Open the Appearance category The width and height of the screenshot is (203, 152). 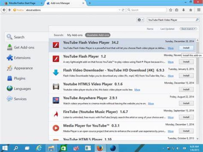(x=20, y=68)
